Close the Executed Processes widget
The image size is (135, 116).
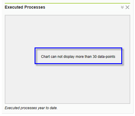pos(127,7)
